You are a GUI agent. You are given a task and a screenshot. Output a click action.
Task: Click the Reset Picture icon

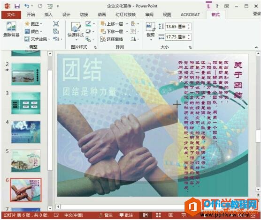coord(56,39)
